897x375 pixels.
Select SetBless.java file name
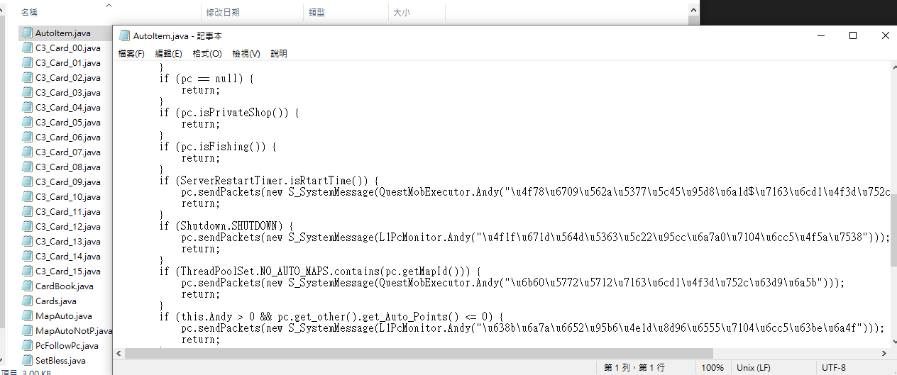[x=60, y=360]
